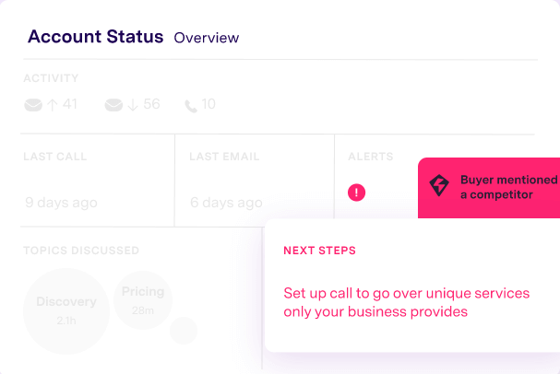The width and height of the screenshot is (560, 374).
Task: Click the sent emails envelope icon
Action: click(x=33, y=105)
